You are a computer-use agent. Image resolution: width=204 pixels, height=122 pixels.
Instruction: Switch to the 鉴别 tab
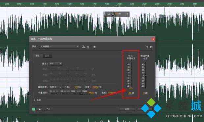point(47,56)
